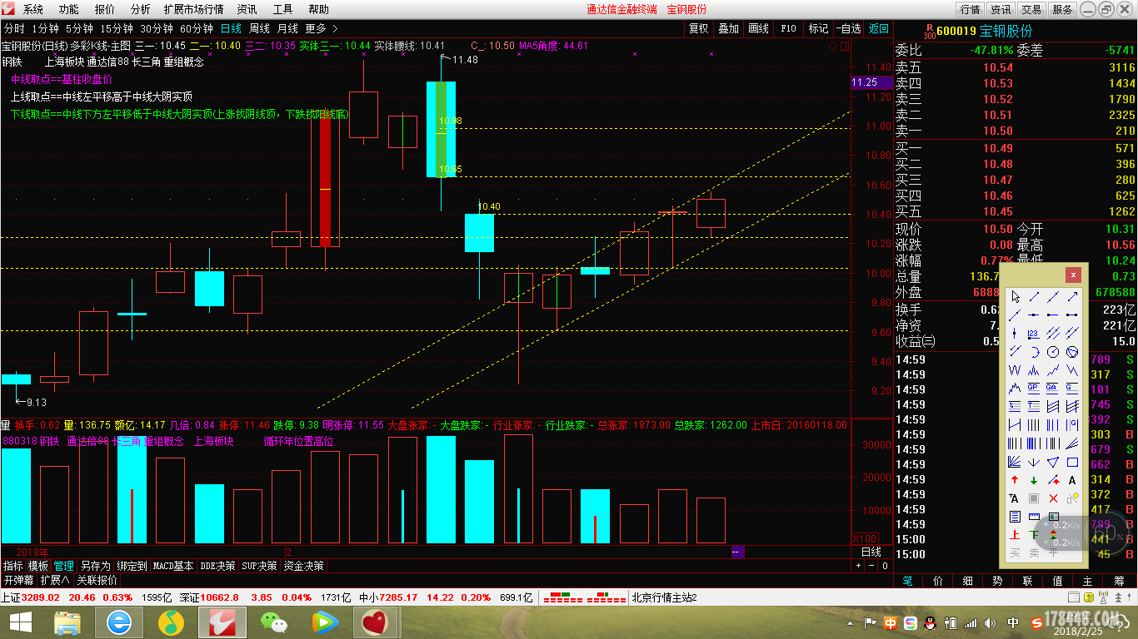Open QQ Music from taskbar

171,622
